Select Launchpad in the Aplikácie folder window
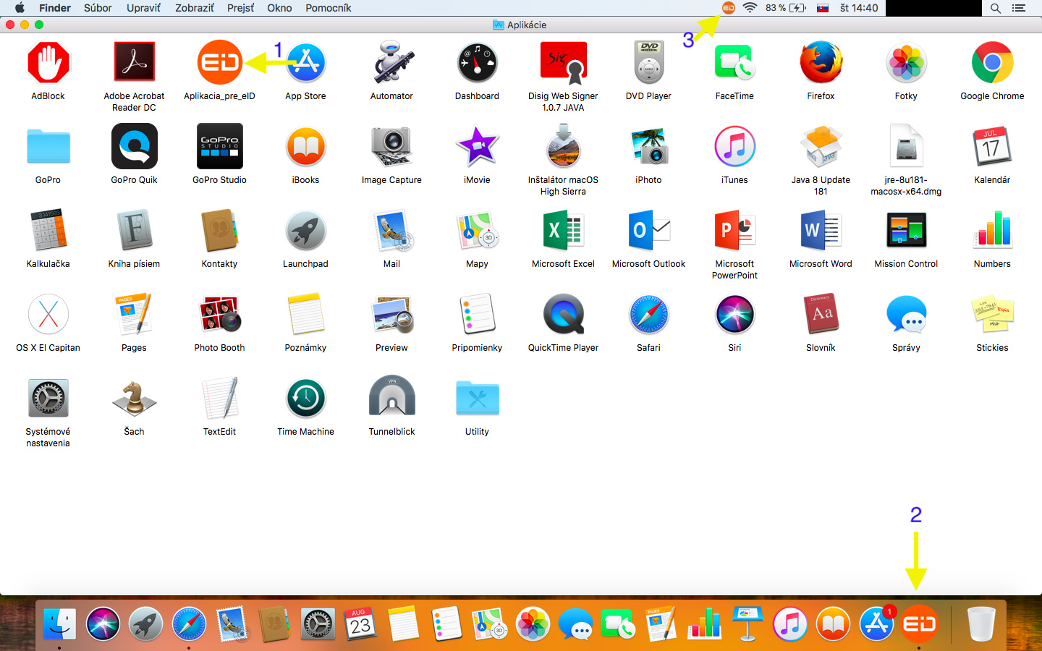Screen dimensions: 1042x651 (305, 231)
